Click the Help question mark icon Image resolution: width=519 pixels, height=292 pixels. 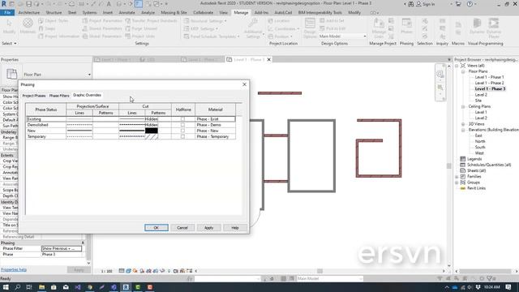(470, 4)
